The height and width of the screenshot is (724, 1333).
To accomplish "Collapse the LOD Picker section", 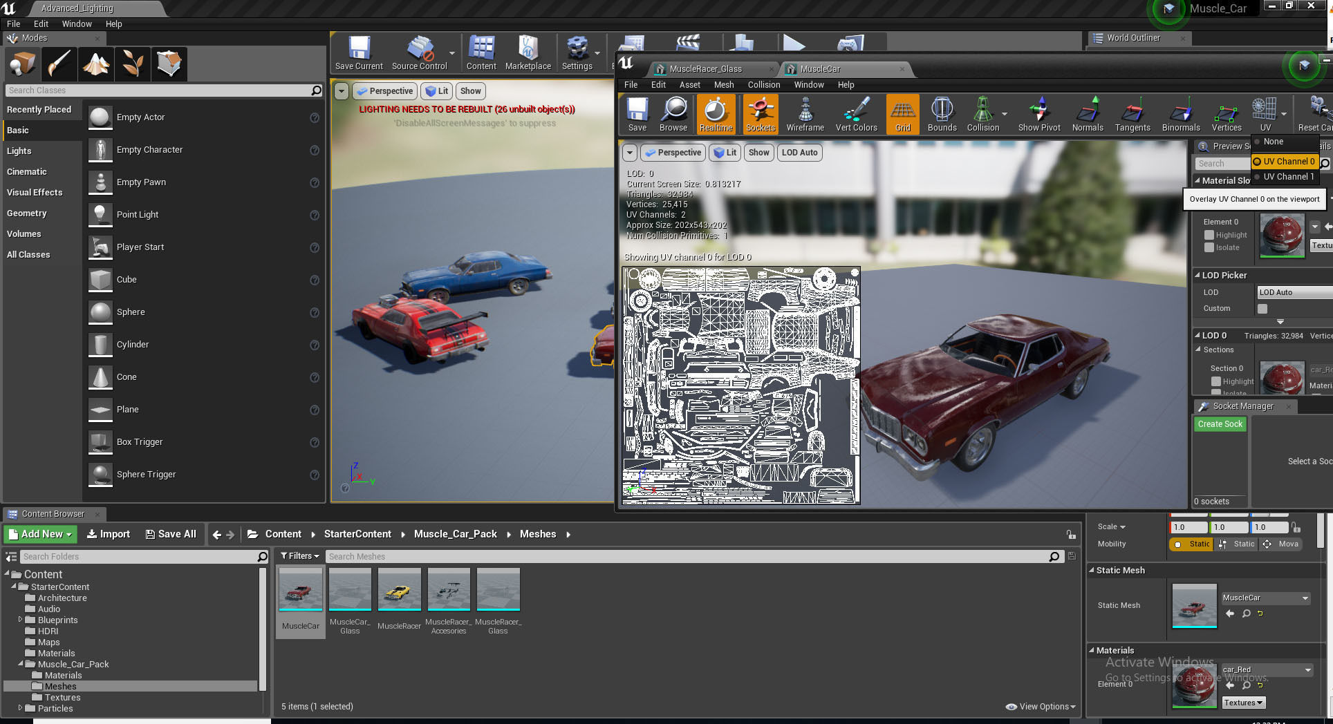I will click(1197, 275).
